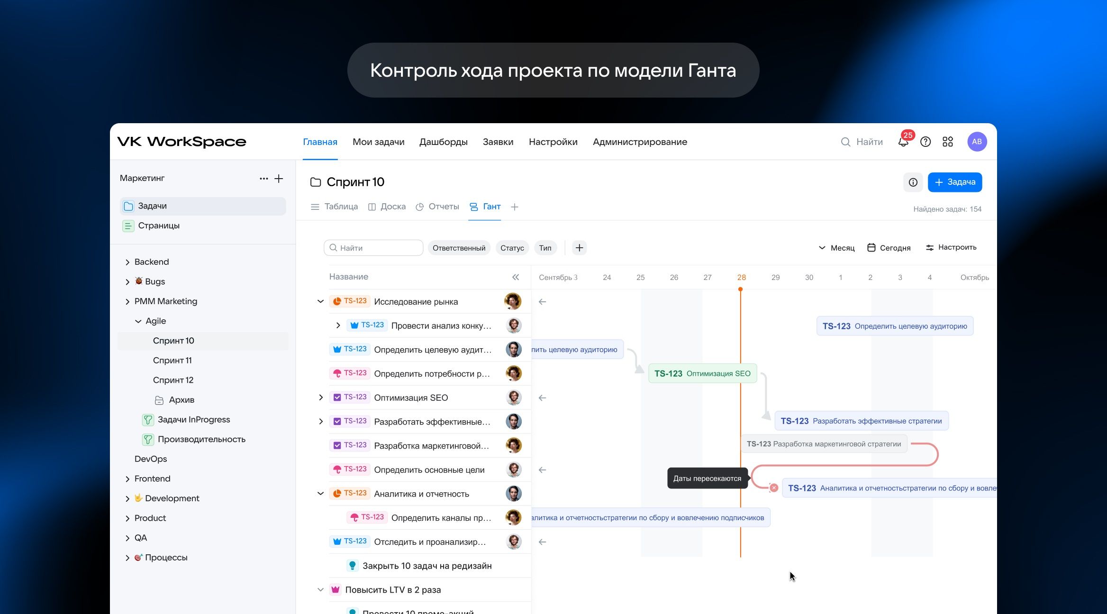Open the help question mark icon
Viewport: 1107px width, 614px height.
[x=926, y=142]
